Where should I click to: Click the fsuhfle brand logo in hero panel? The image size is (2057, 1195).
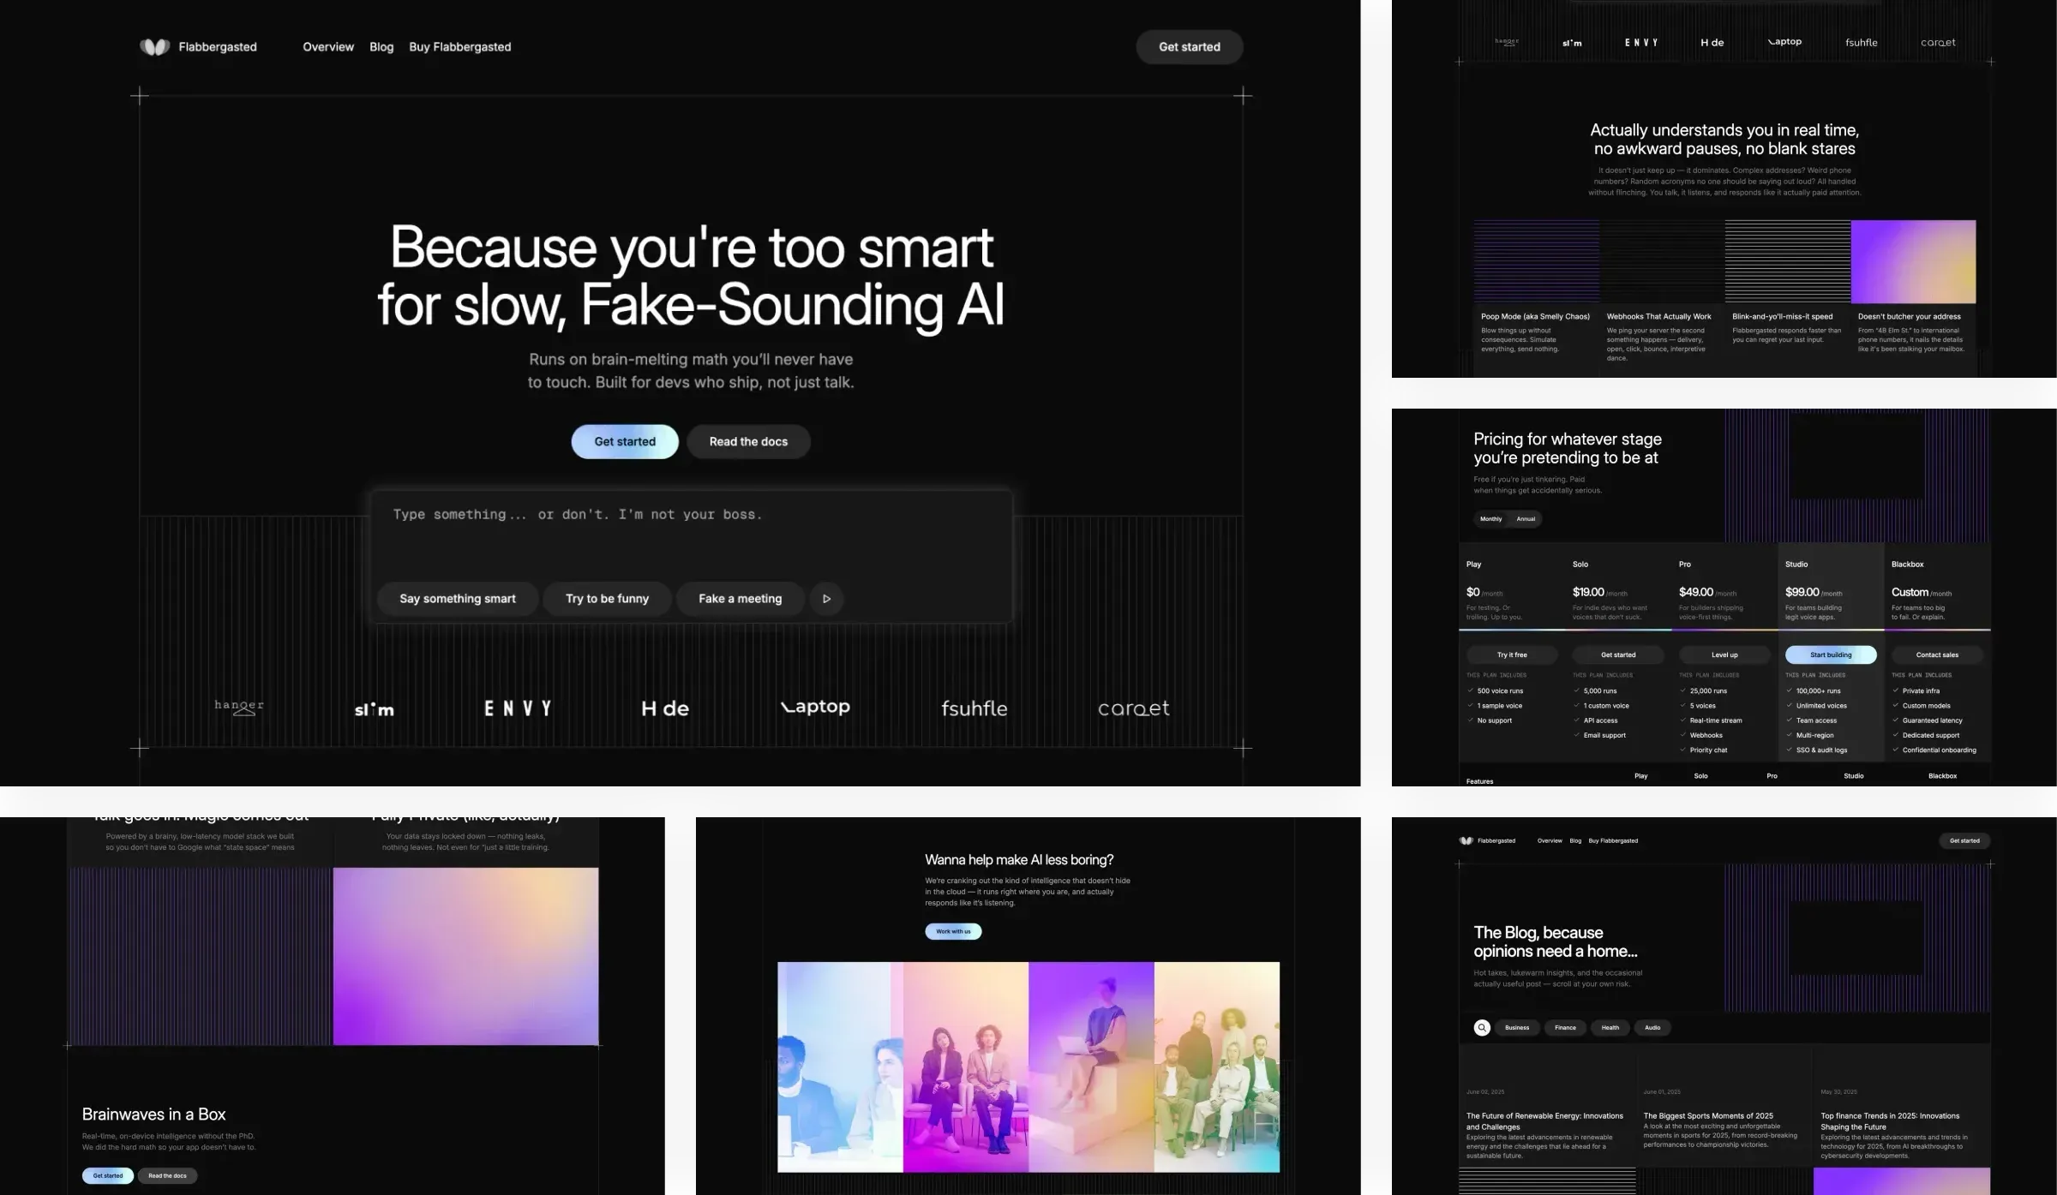[974, 708]
